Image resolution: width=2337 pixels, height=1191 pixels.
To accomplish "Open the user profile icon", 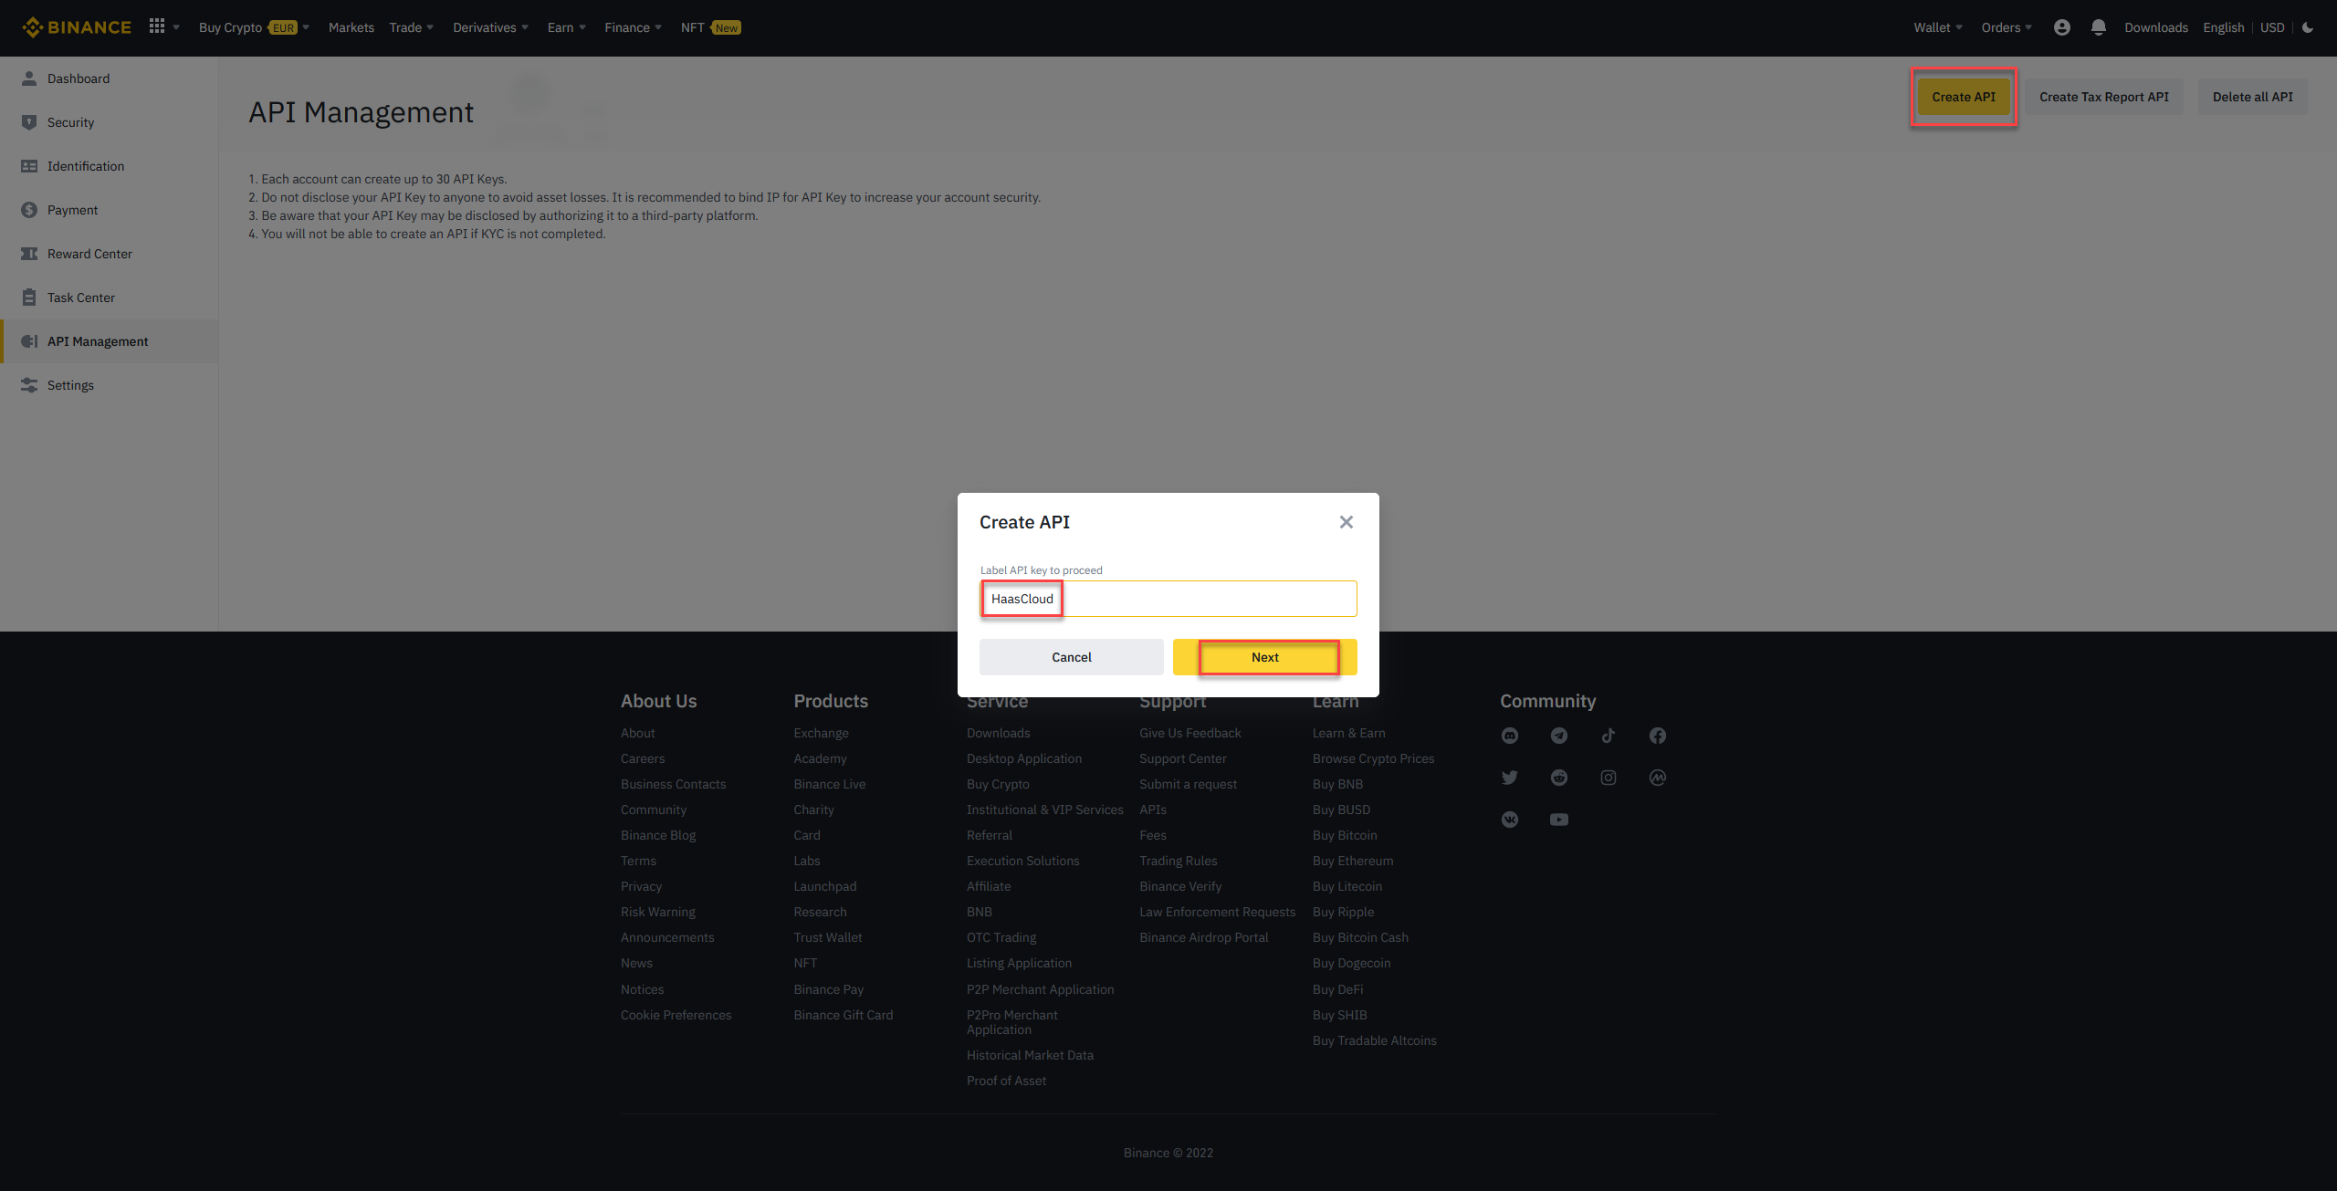I will coord(2061,26).
